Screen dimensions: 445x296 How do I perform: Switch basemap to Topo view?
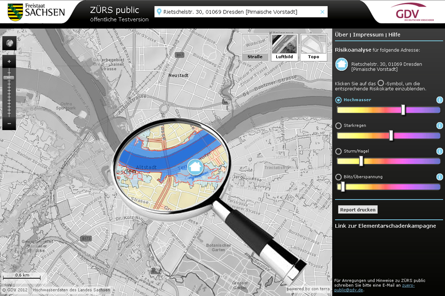314,47
